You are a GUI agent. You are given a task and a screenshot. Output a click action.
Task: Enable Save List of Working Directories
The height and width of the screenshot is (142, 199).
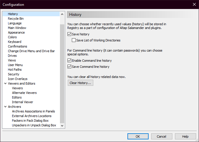(74, 40)
